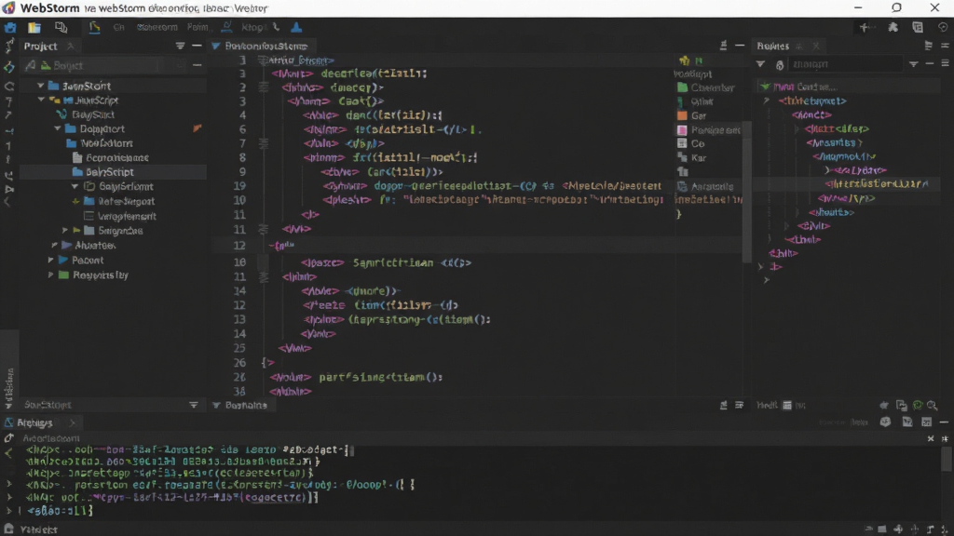954x536 pixels.
Task: Open Project panel options icon
Action: (180, 47)
